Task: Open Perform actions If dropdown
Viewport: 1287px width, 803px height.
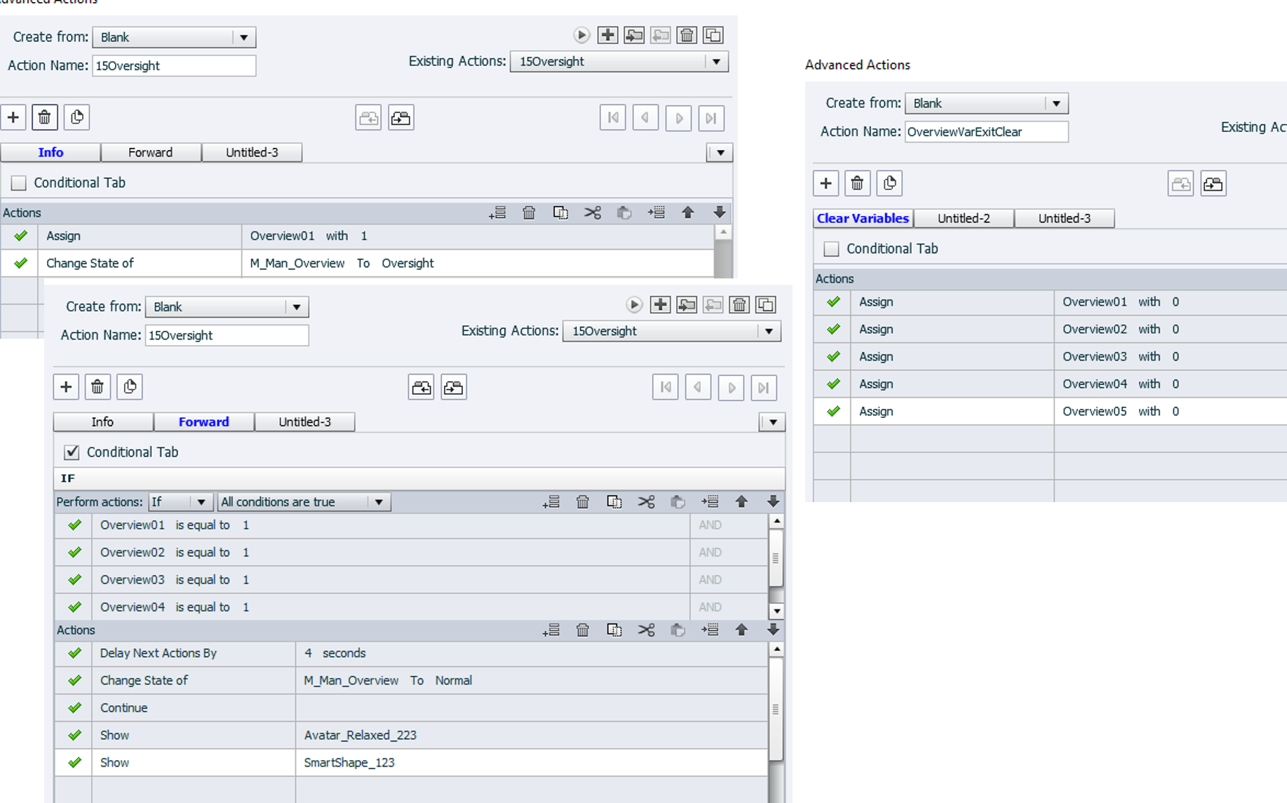Action: (x=180, y=502)
